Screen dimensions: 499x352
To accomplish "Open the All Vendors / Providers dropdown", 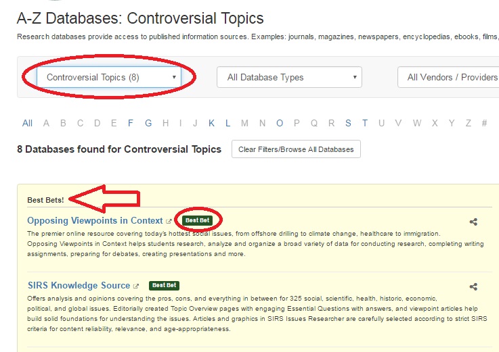I will coord(448,77).
